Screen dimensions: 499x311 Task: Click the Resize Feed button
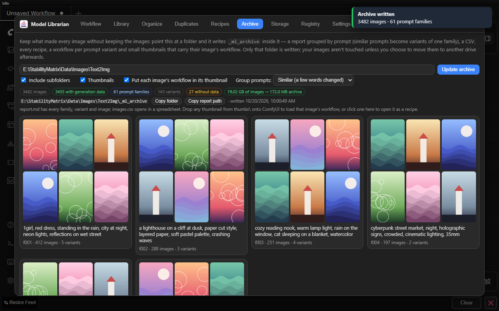pos(20,302)
